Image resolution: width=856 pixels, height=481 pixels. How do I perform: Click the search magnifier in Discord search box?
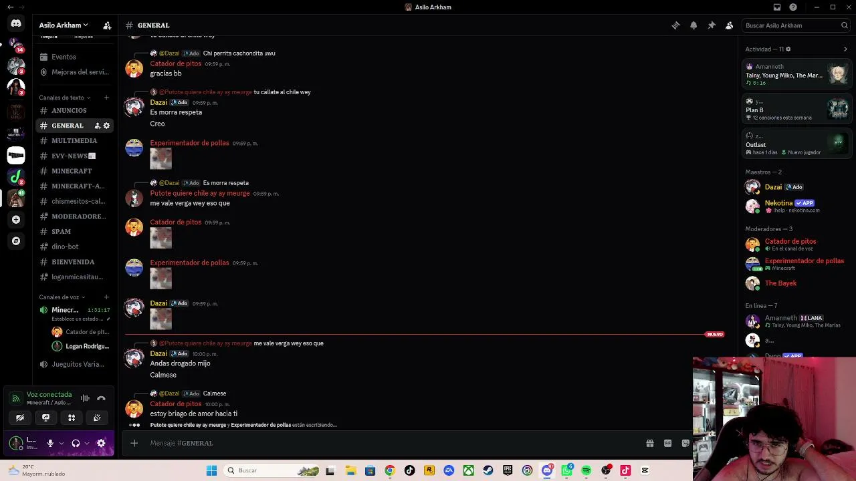click(844, 25)
